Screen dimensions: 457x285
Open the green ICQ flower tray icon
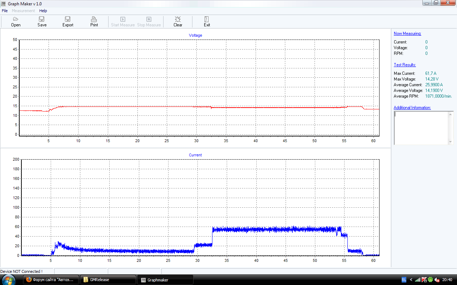(431, 280)
